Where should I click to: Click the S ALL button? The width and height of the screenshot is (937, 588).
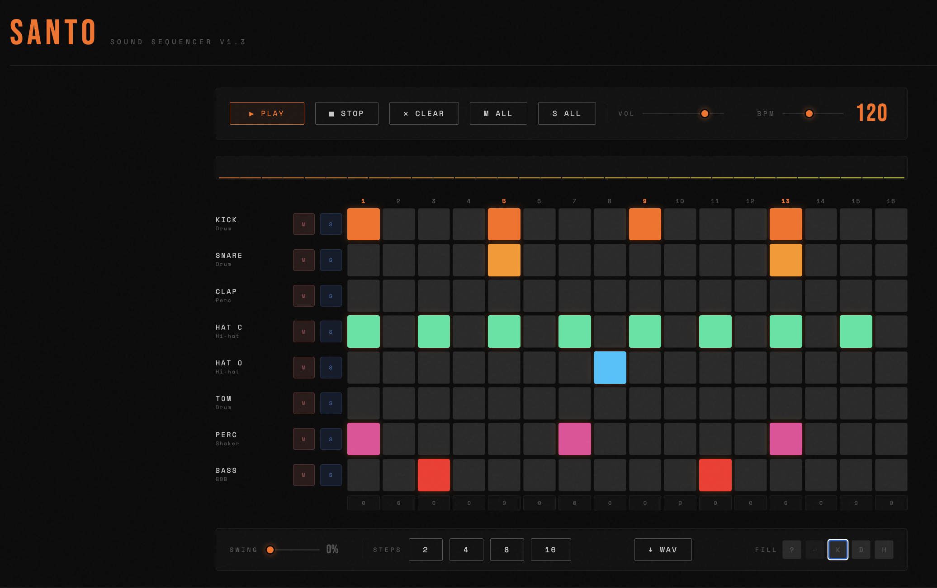pyautogui.click(x=567, y=113)
